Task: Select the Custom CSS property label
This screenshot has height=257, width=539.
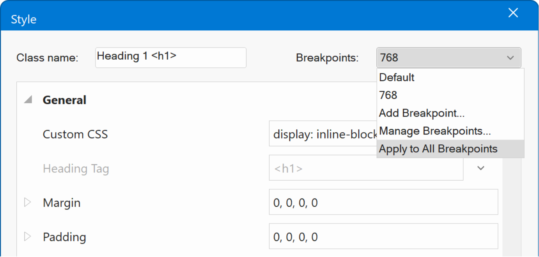Action: coord(75,135)
